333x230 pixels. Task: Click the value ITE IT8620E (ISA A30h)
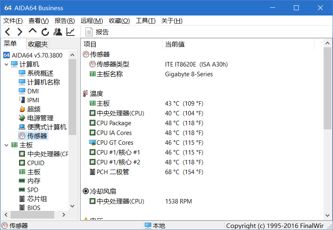pos(196,64)
